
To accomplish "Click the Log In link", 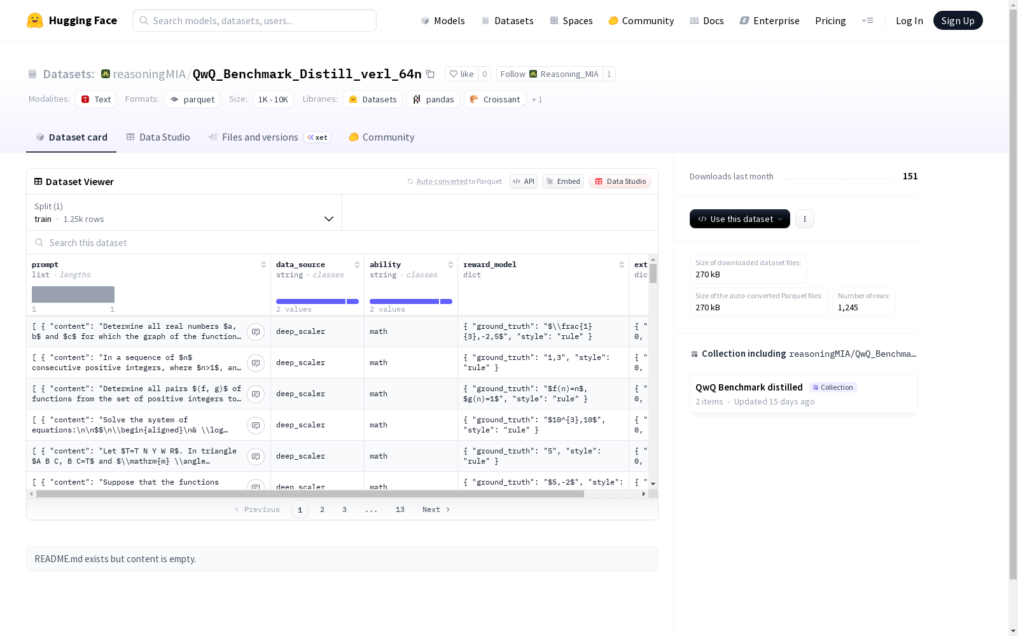I will pyautogui.click(x=909, y=20).
